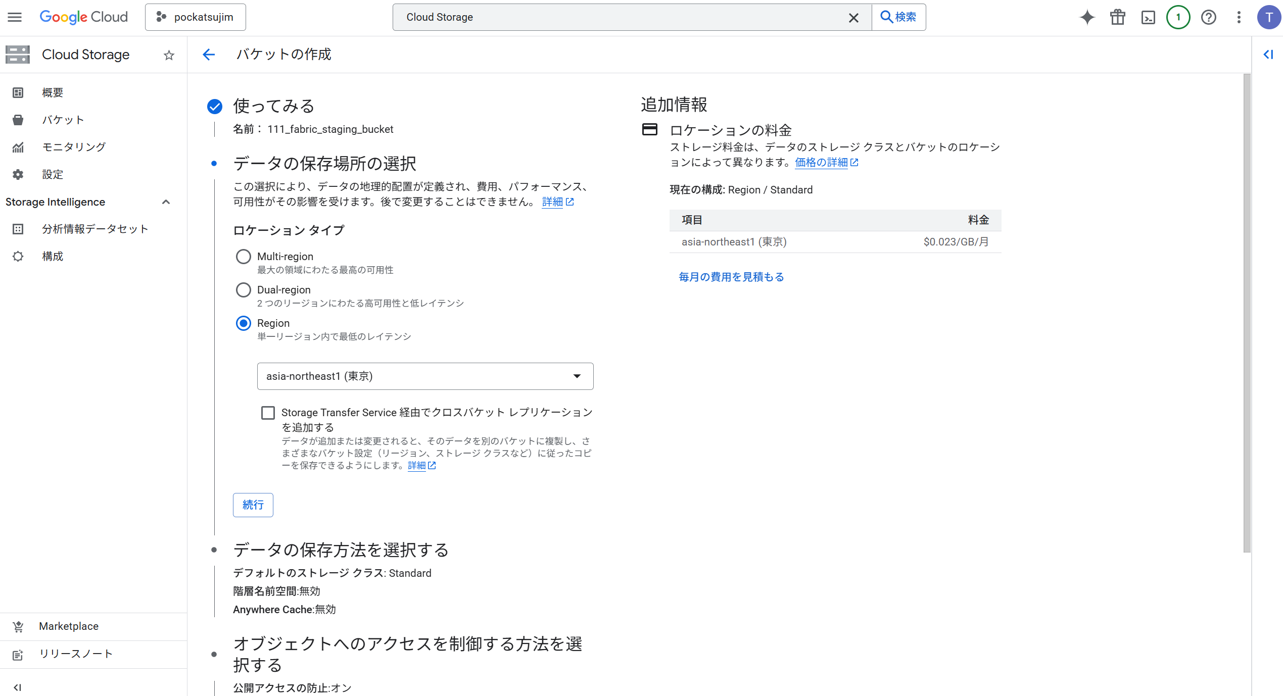Select the Multi-region location type

(244, 257)
